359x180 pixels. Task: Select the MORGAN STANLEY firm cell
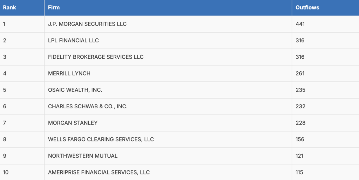168,123
